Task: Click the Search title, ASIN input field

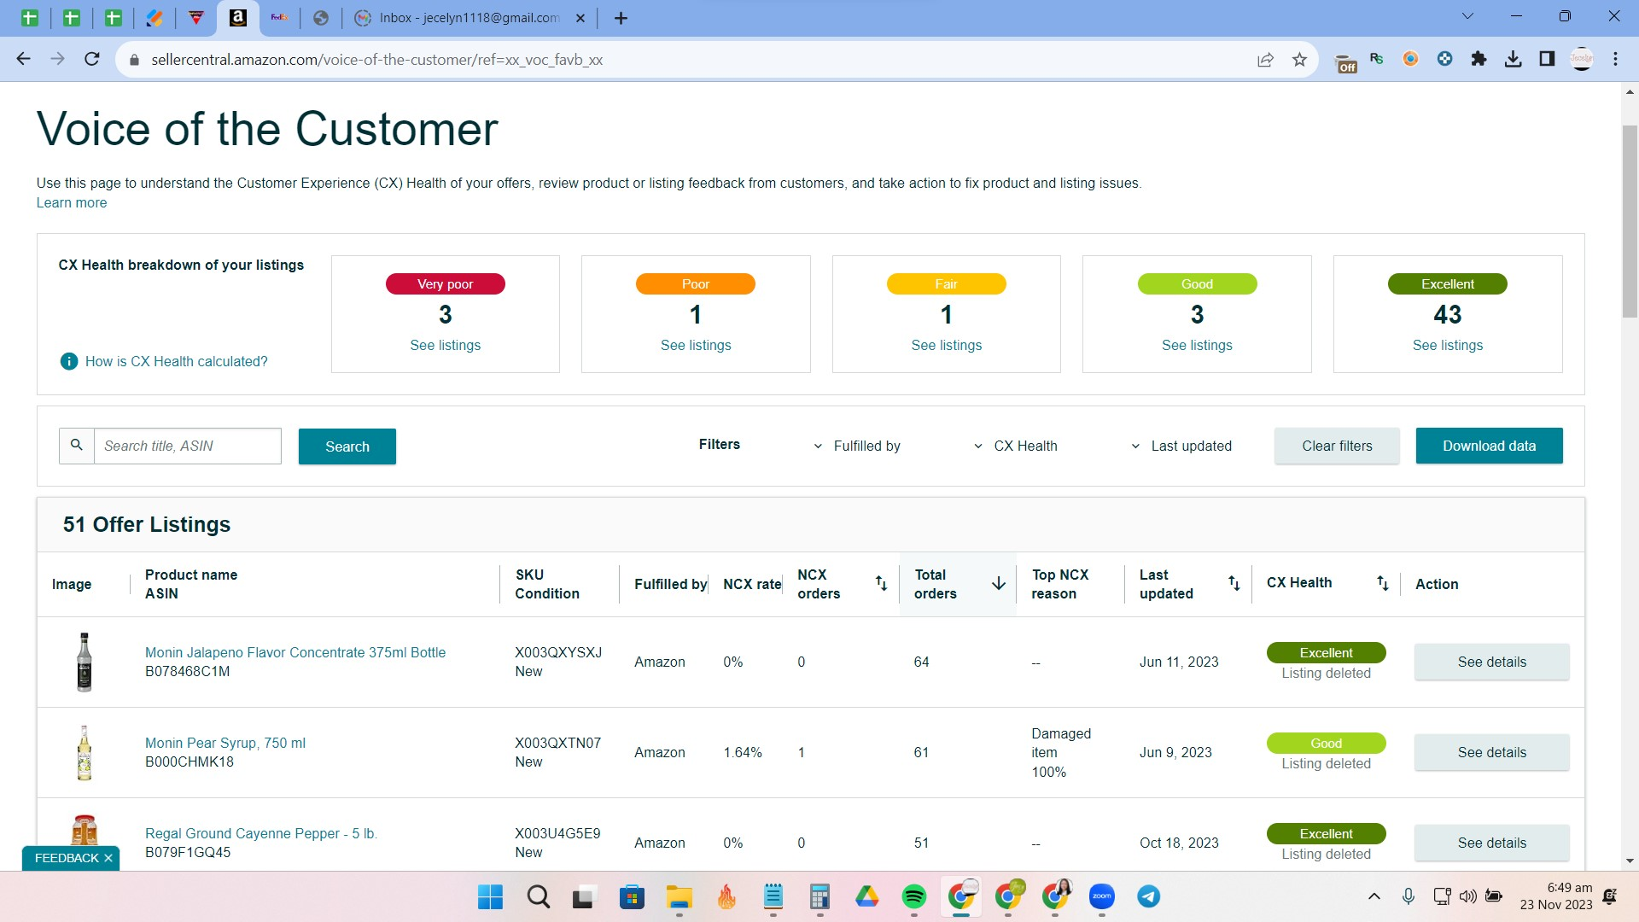Action: 188,446
